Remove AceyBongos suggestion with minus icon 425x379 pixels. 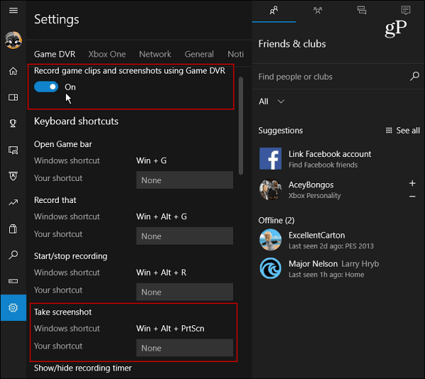[x=412, y=197]
